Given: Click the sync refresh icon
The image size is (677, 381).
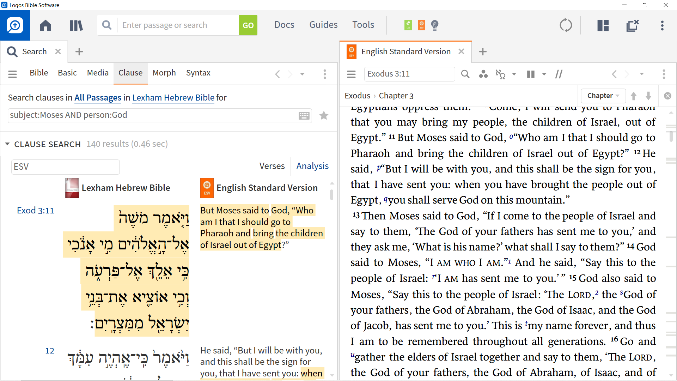Looking at the screenshot, I should click(x=566, y=25).
